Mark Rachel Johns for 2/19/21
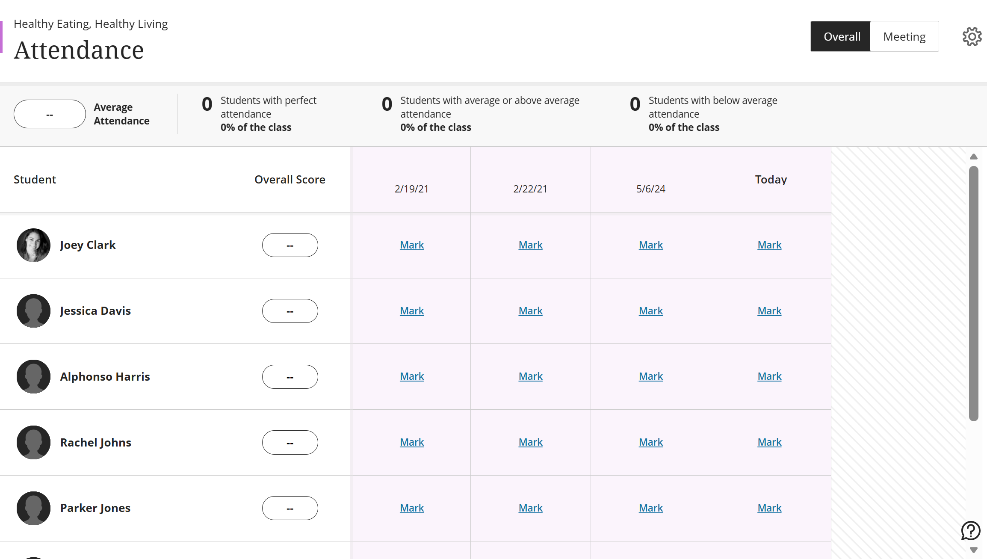Image resolution: width=987 pixels, height=559 pixels. (412, 442)
